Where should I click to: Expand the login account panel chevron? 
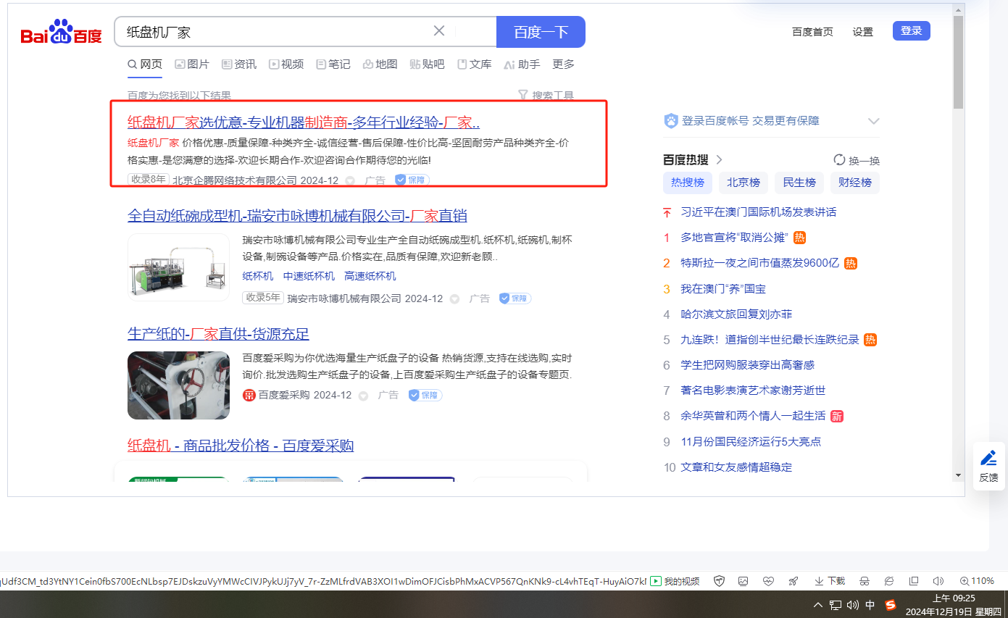[873, 121]
